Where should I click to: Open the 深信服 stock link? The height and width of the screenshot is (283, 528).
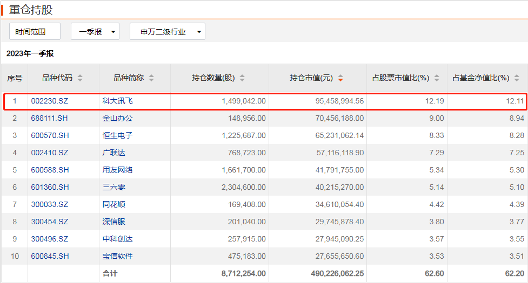[114, 222]
